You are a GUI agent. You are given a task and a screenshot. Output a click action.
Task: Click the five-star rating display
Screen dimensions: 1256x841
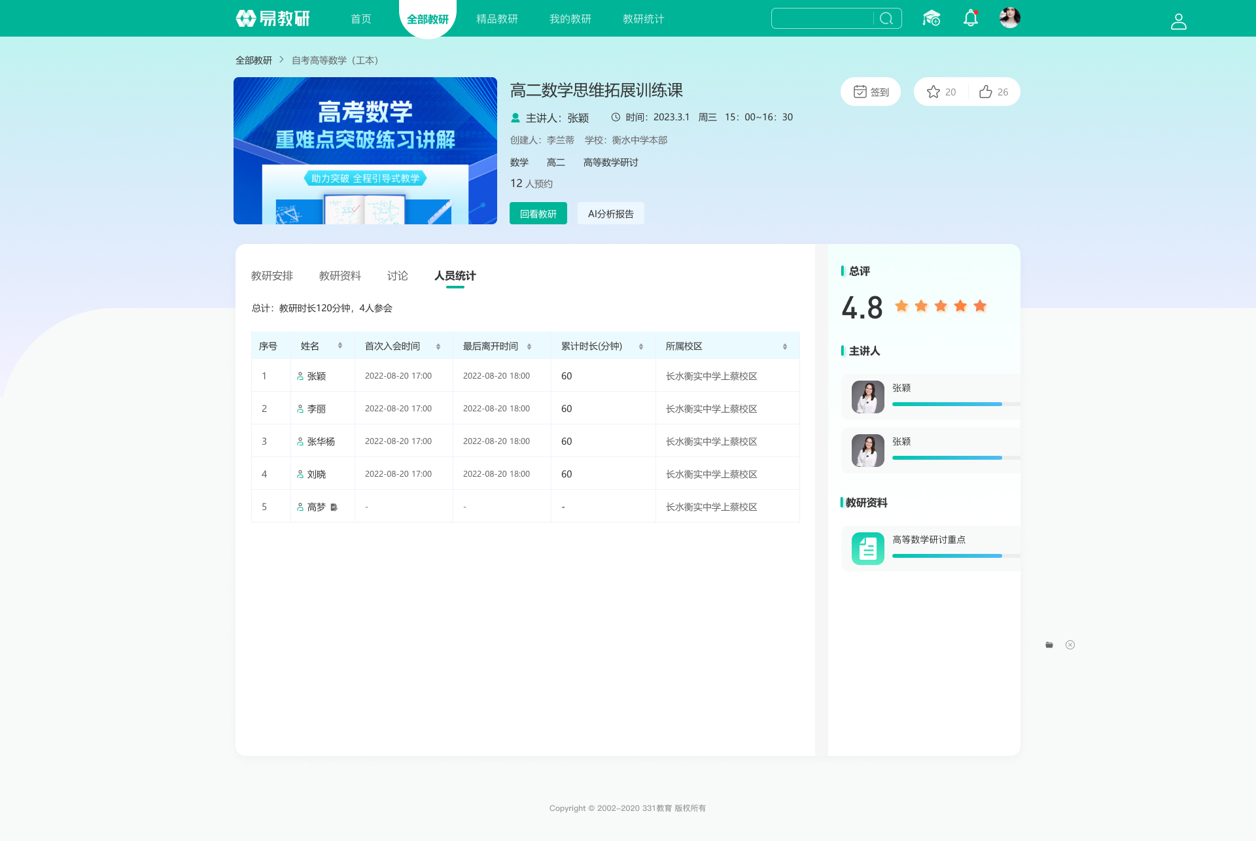point(941,306)
